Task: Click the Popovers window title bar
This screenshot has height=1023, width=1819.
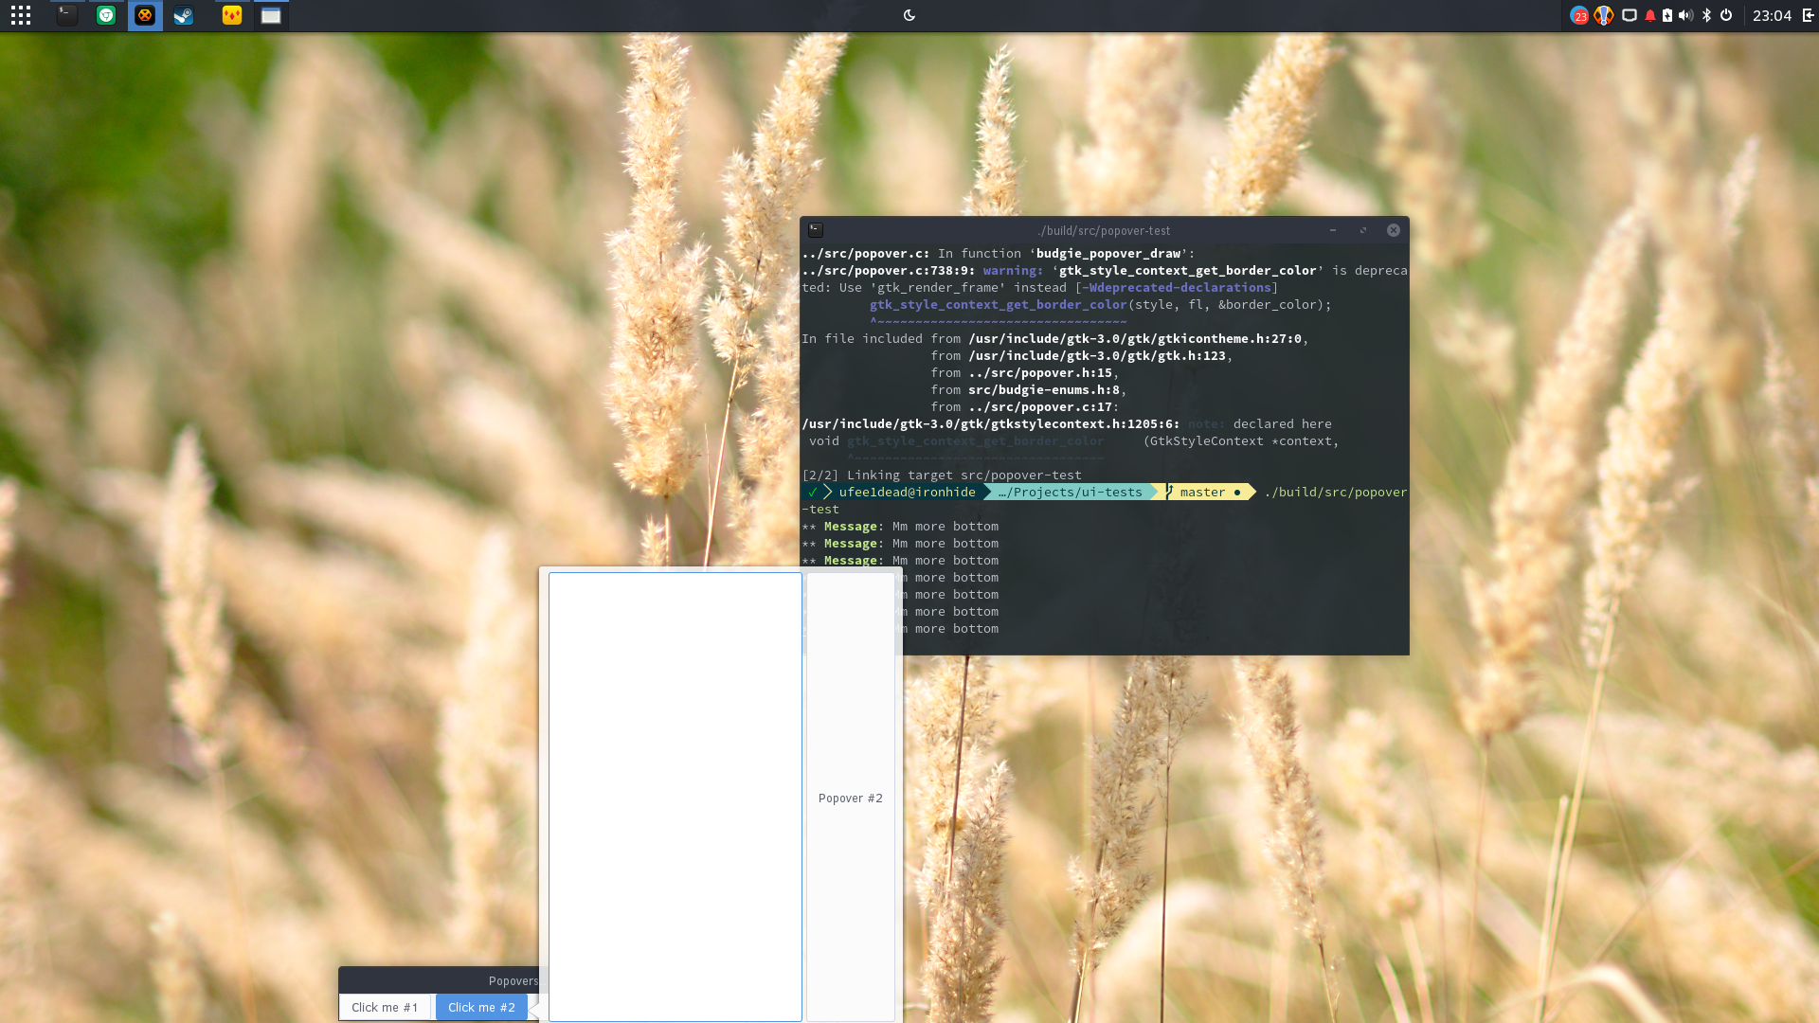Action: pos(439,980)
